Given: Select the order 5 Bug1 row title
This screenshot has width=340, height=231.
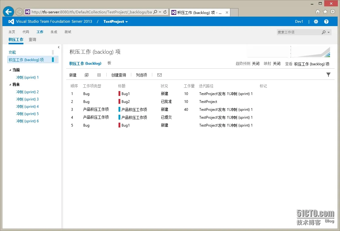Looking at the screenshot, I should pyautogui.click(x=125, y=125).
